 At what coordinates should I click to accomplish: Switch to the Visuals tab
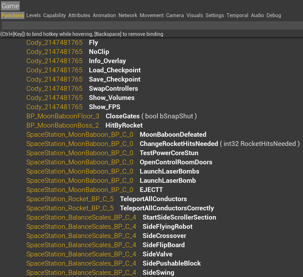pos(195,15)
